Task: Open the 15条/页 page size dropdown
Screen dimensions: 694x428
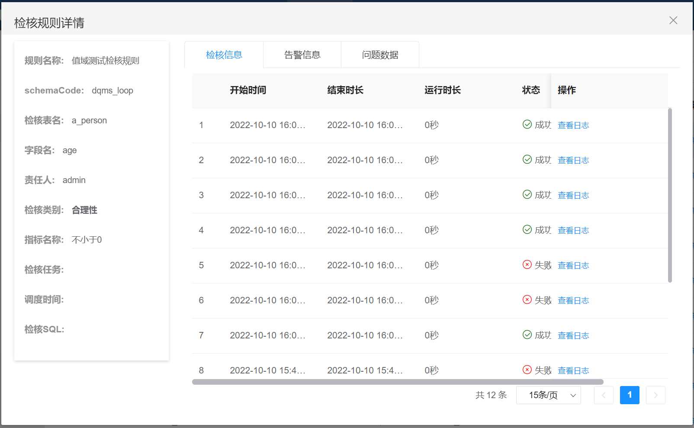Action: tap(548, 395)
